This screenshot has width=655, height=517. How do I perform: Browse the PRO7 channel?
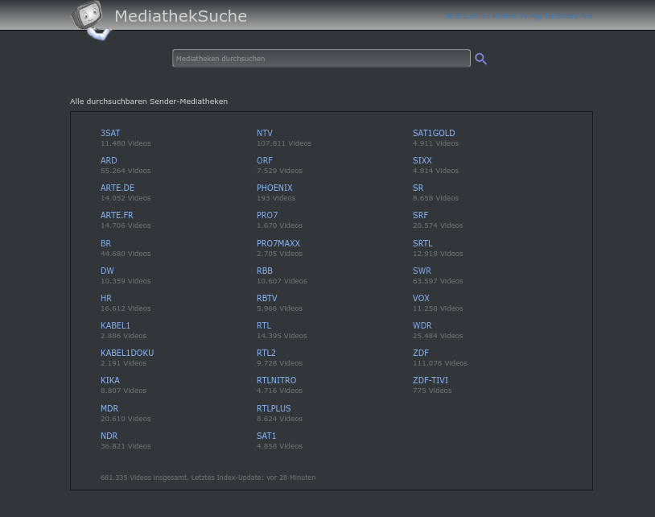point(267,215)
